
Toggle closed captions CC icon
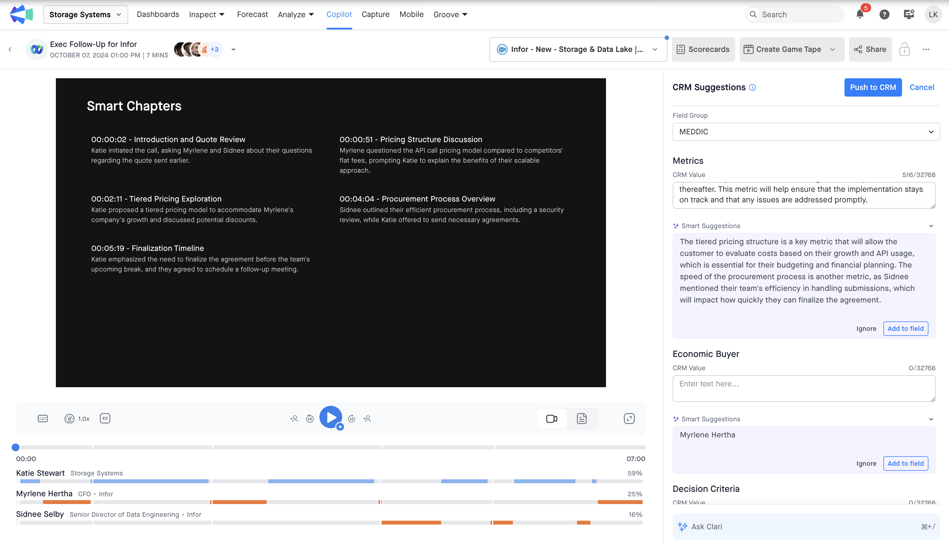tap(105, 419)
